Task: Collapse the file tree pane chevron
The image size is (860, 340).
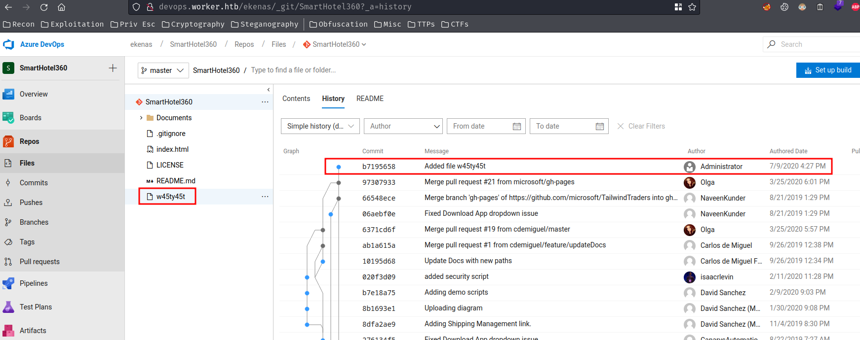Action: [x=269, y=90]
